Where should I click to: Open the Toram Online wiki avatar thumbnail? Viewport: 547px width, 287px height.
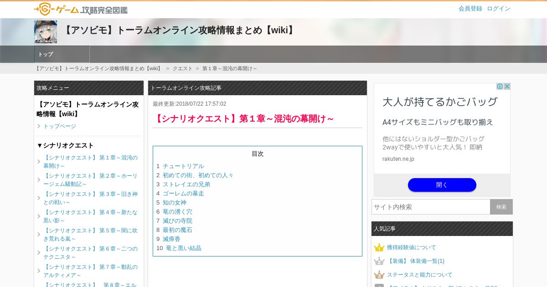pos(46,32)
